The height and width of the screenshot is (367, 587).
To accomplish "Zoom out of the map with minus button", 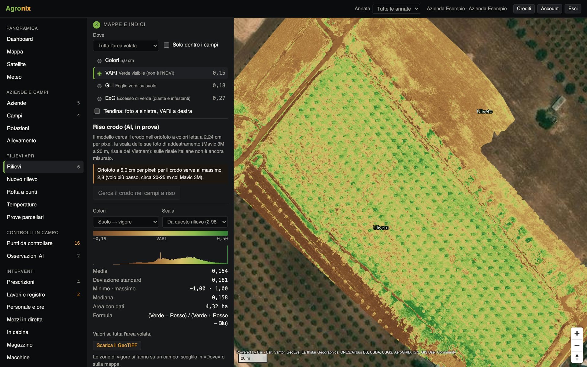I will coord(577,345).
